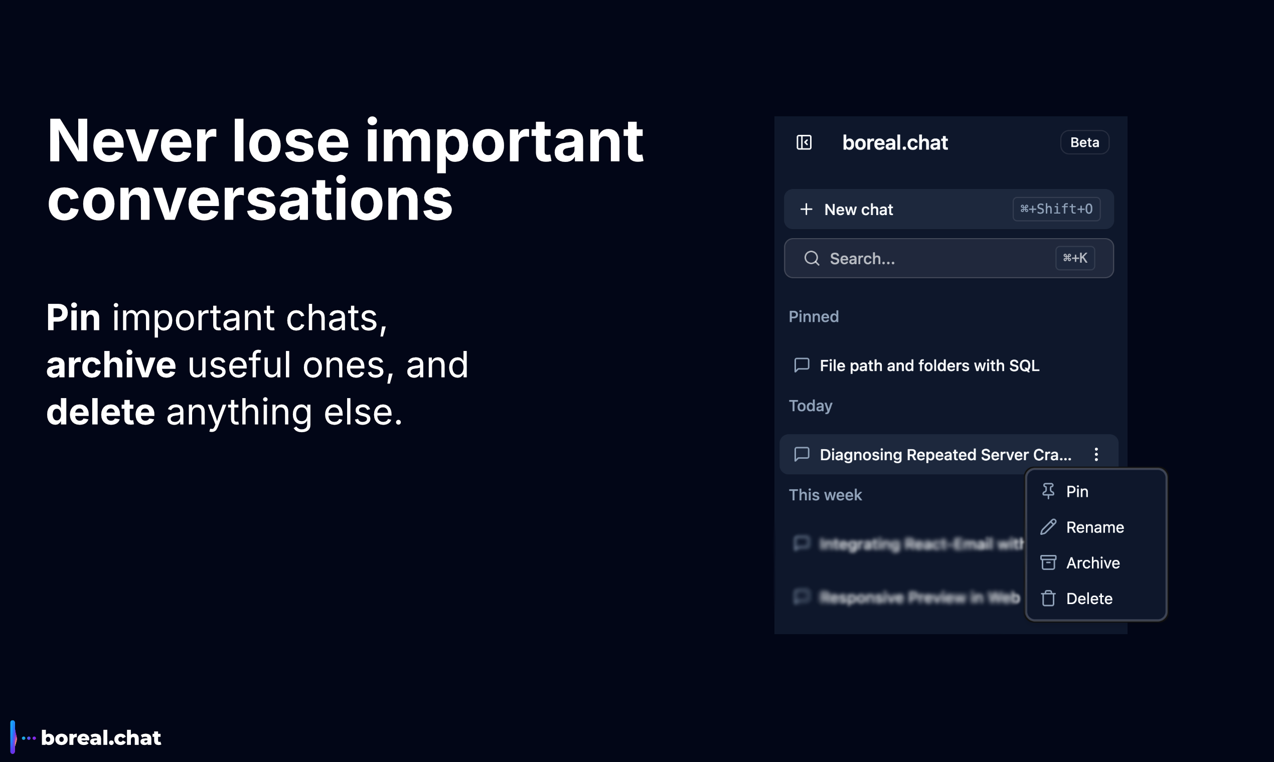Collapse the sidebar using panel icon
The height and width of the screenshot is (762, 1274).
tap(804, 142)
